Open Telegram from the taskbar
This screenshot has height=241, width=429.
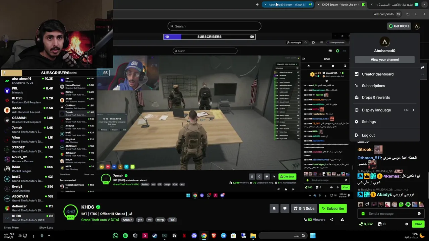point(224,236)
